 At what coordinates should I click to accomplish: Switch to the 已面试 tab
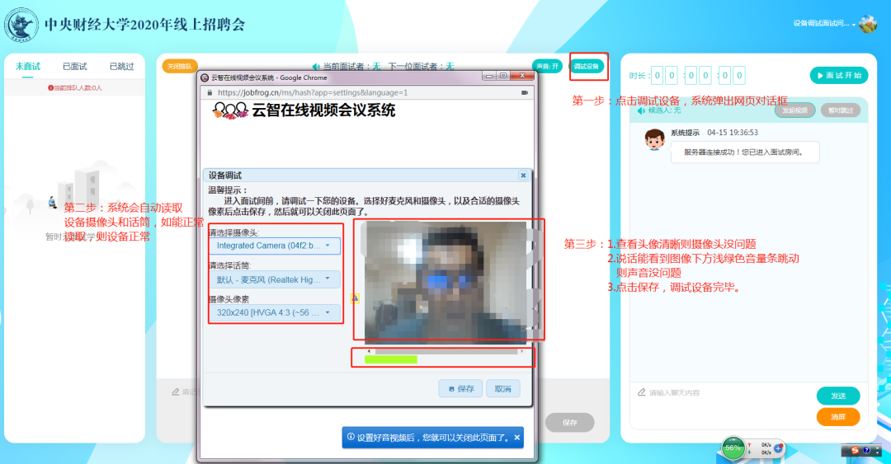(75, 67)
